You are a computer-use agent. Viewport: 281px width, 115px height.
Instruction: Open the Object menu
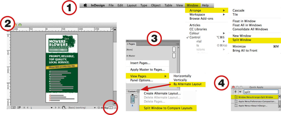156,5
